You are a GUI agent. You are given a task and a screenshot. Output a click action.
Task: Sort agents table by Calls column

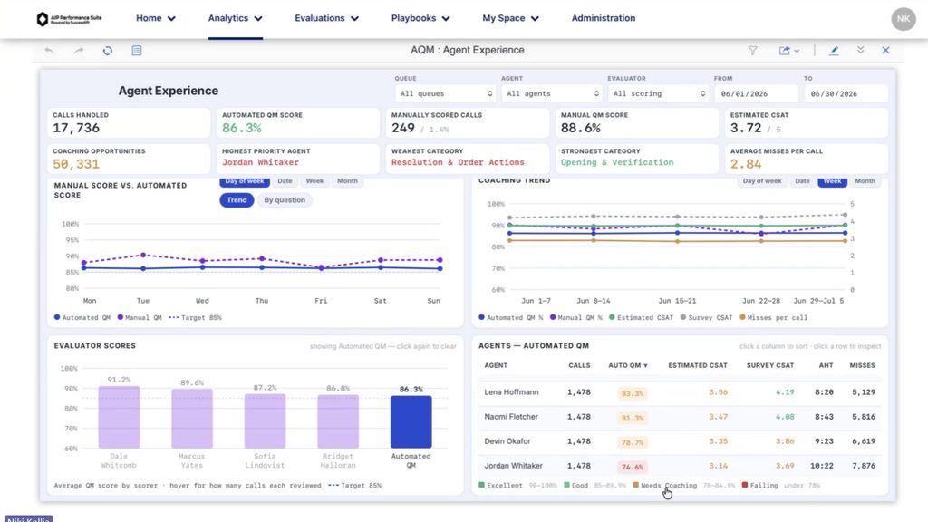pos(579,366)
